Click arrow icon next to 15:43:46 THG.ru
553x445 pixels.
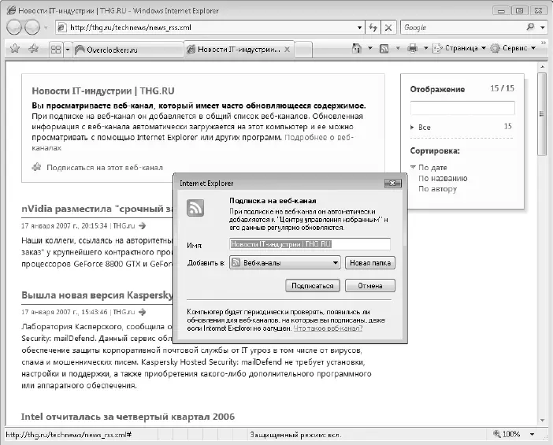(x=143, y=312)
